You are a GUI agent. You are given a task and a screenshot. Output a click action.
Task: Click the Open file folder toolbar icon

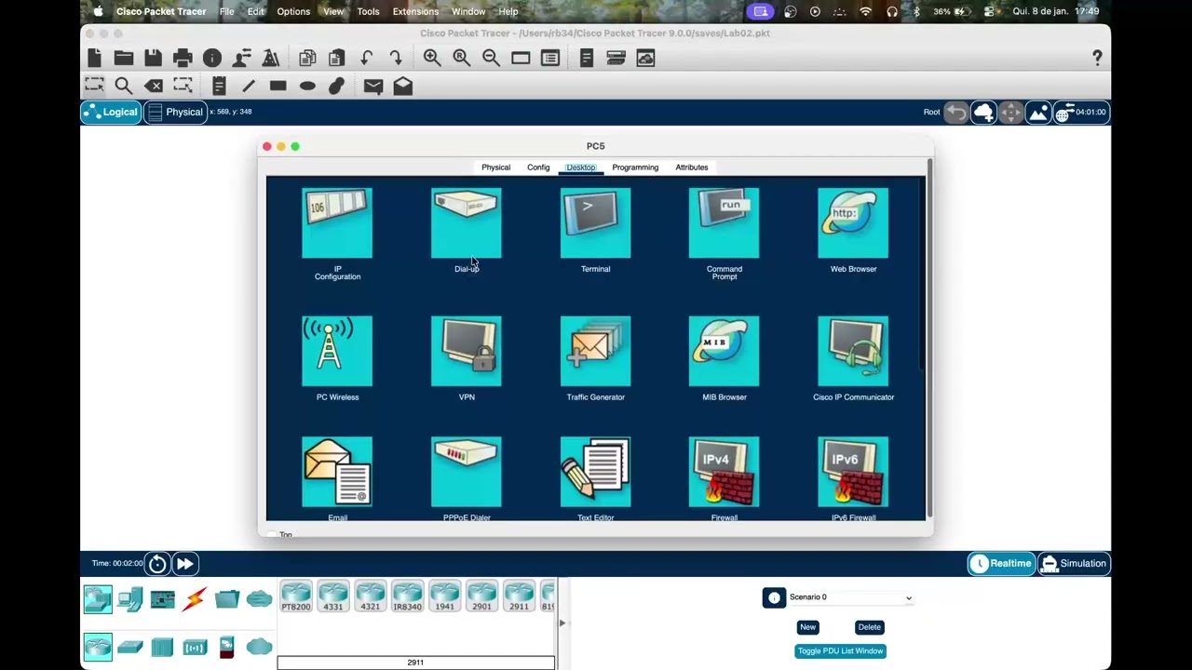click(124, 58)
